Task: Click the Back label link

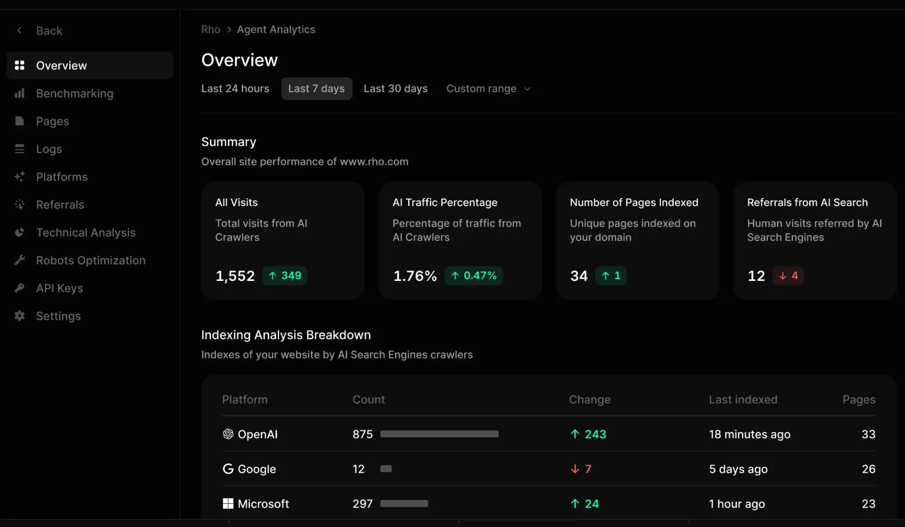Action: click(49, 31)
